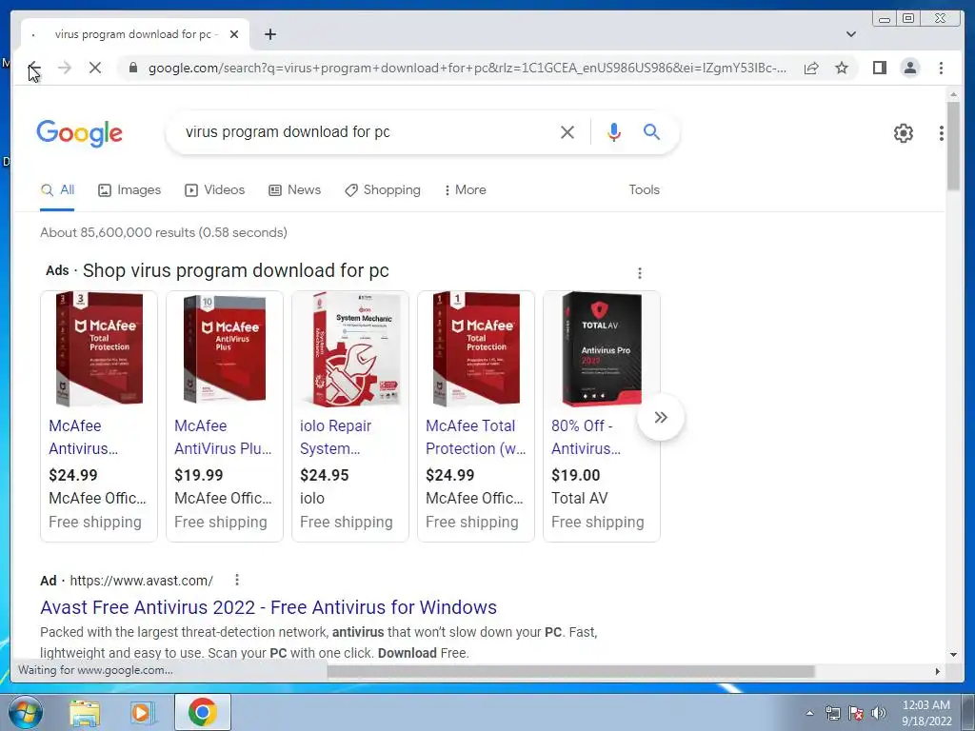Open the Chrome side panel

879,68
